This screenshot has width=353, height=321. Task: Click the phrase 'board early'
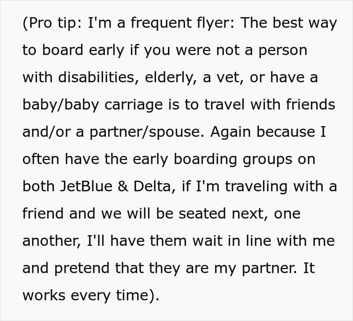(x=83, y=50)
